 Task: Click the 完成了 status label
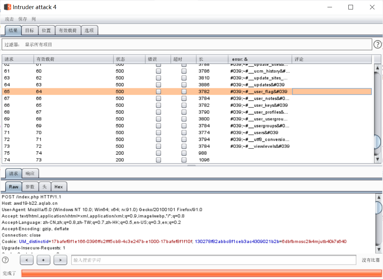tap(9, 273)
